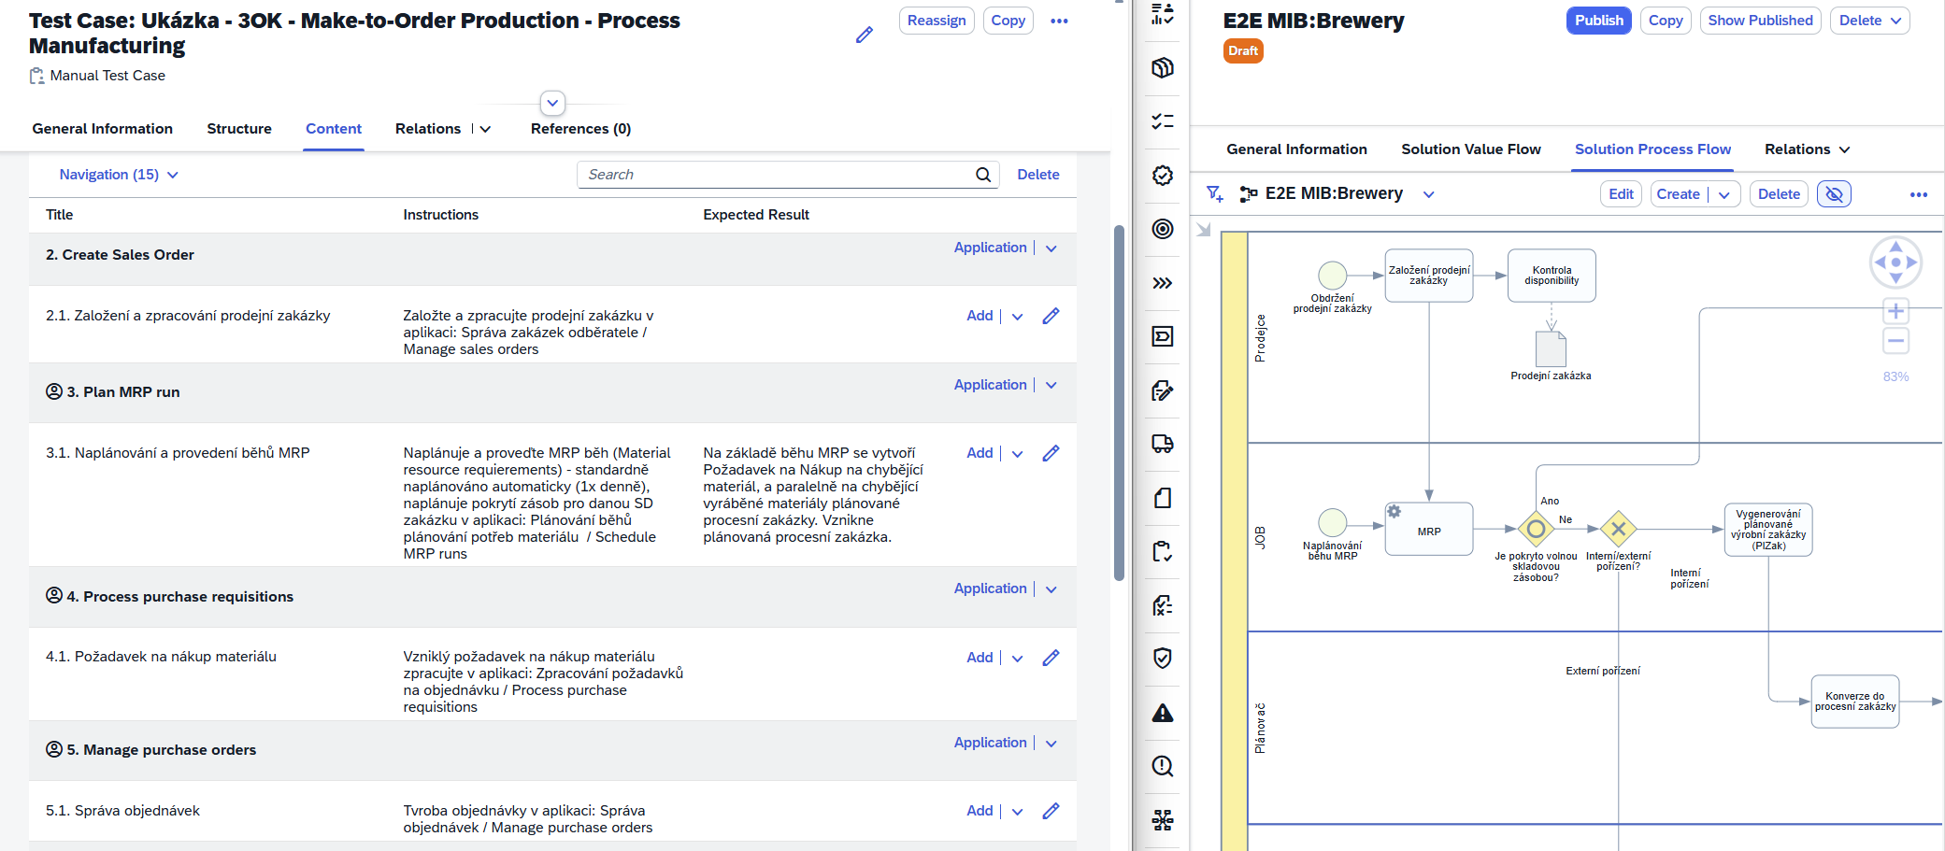Click the 3D box icon in the sidebar
This screenshot has width=1945, height=851.
coord(1162,67)
